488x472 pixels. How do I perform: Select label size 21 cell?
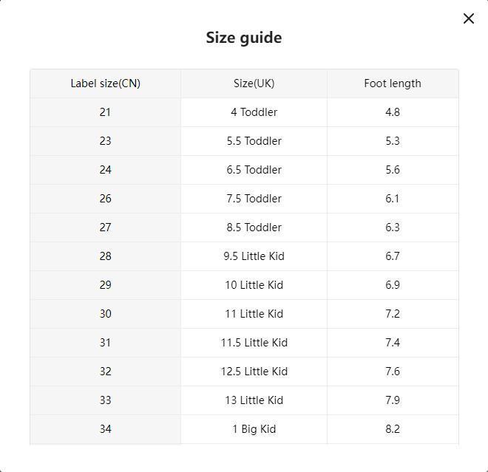point(105,112)
